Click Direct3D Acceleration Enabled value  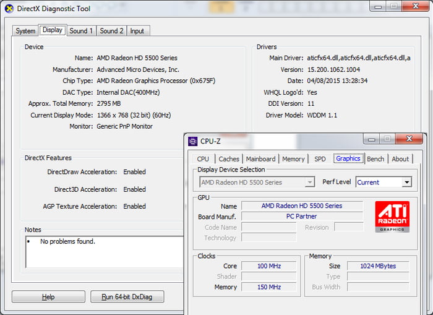pos(134,189)
